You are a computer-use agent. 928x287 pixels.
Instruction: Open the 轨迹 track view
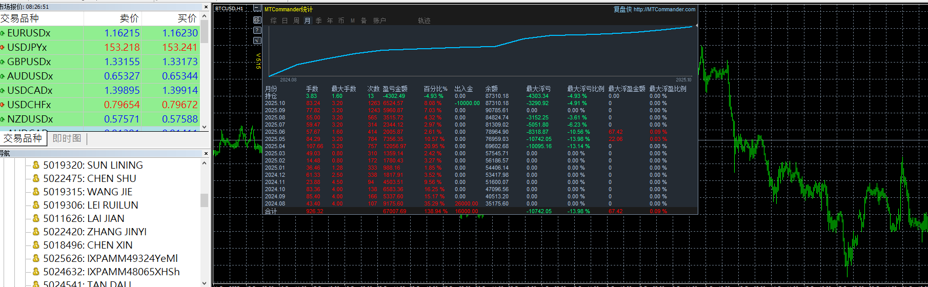click(424, 20)
